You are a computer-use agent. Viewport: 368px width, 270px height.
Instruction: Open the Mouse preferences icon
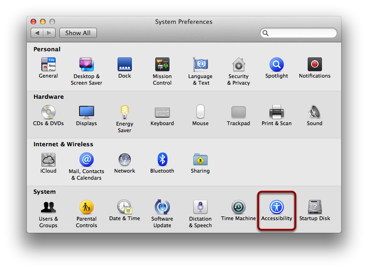point(200,111)
